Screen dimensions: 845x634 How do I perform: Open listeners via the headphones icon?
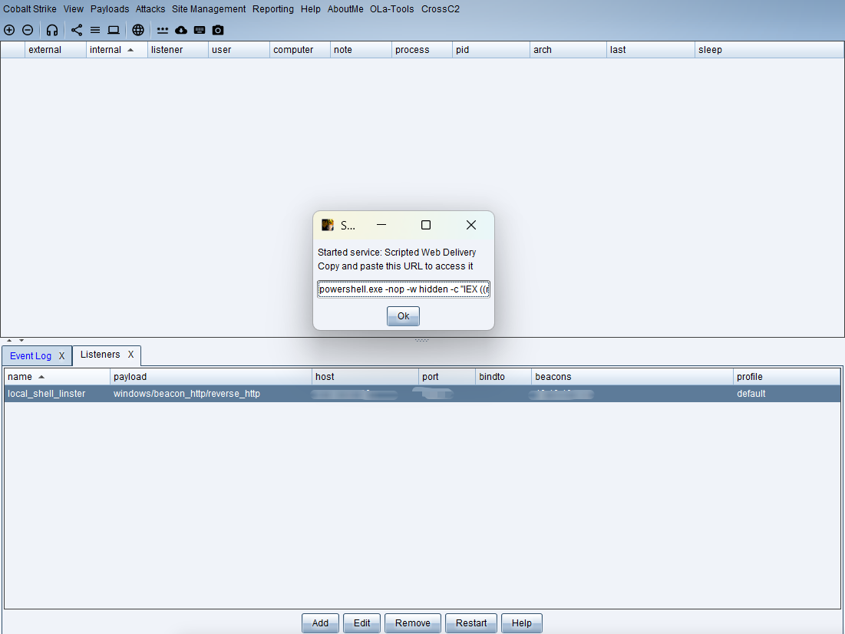click(51, 30)
